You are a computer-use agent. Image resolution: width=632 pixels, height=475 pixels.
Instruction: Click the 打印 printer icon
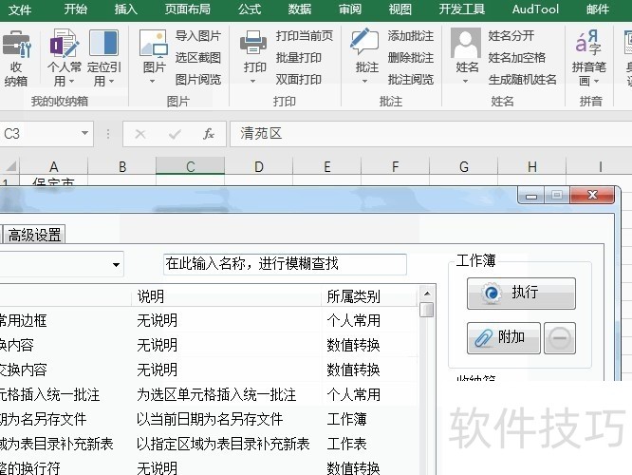pyautogui.click(x=253, y=43)
